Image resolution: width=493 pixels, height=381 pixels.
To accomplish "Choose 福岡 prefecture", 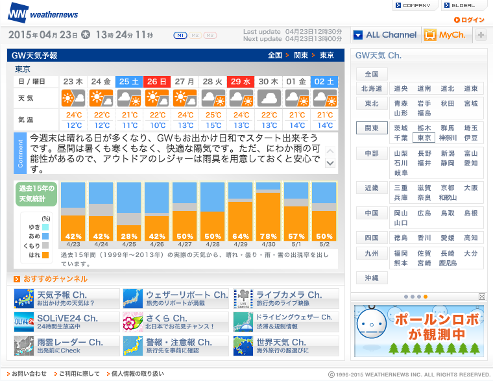I will (401, 253).
